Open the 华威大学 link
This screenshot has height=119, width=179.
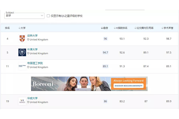[x=33, y=98]
